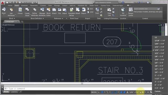Open the Express Tools ribbon tab
The width and height of the screenshot is (168, 95).
pyautogui.click(x=106, y=5)
